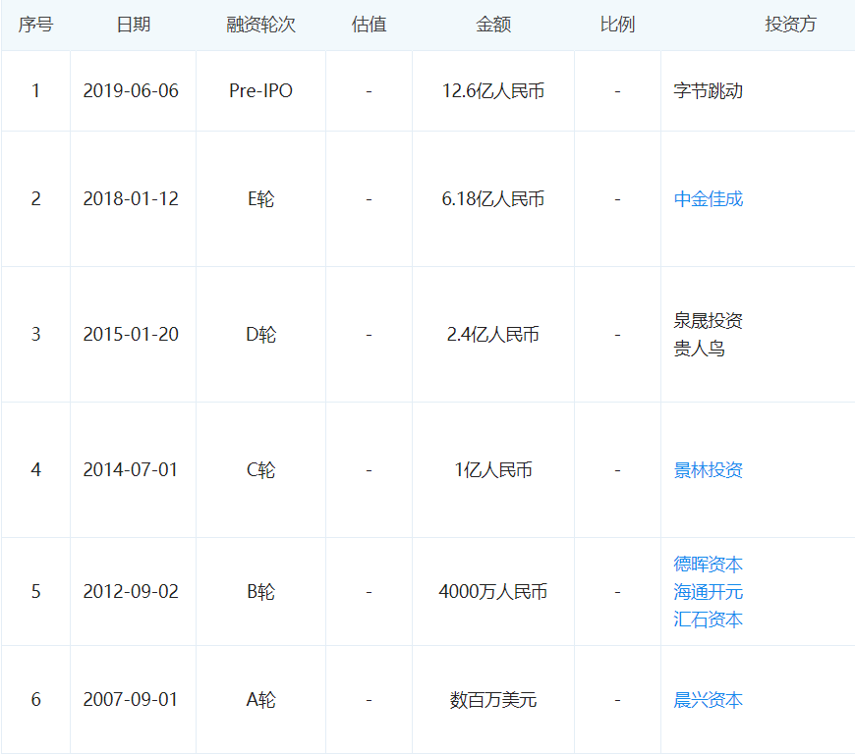Viewport: 855px width, 755px height.
Task: Click the B轮 round cell
Action: pos(260,592)
